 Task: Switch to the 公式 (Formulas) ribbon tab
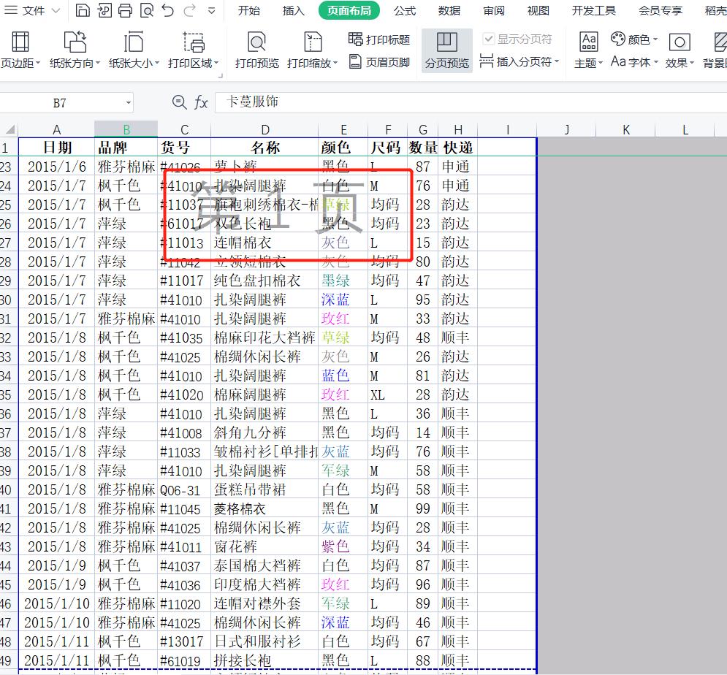pos(405,10)
